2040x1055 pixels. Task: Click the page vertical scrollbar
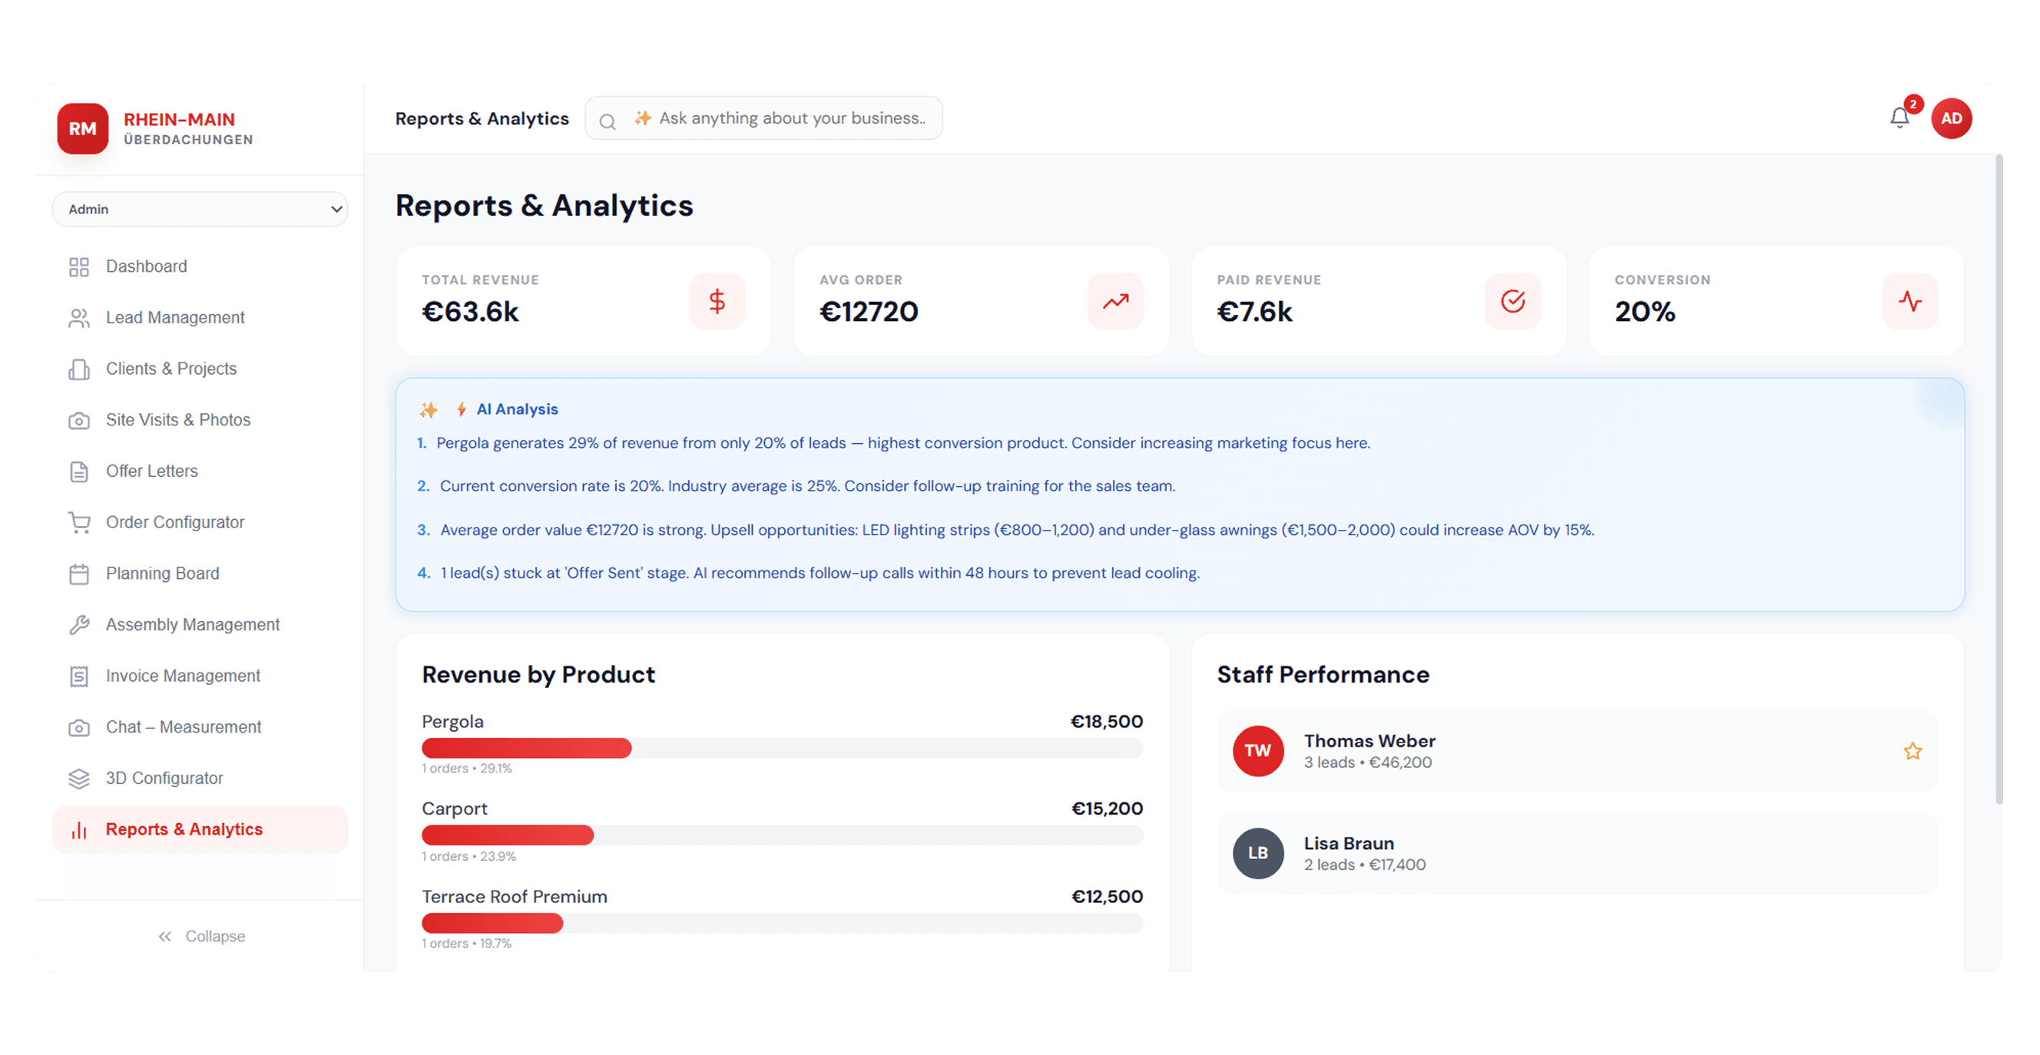click(x=1999, y=480)
